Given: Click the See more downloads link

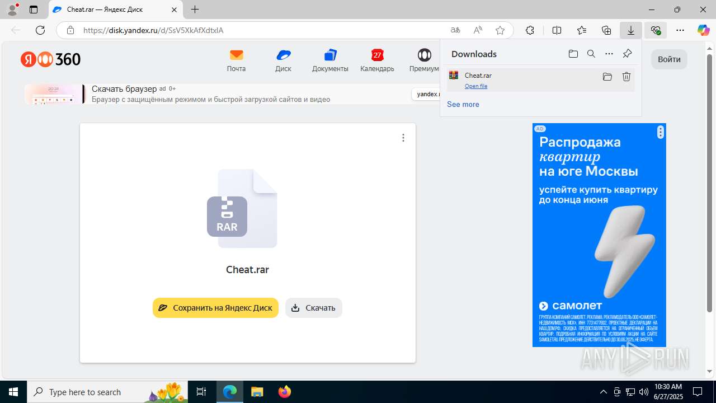Looking at the screenshot, I should (463, 104).
